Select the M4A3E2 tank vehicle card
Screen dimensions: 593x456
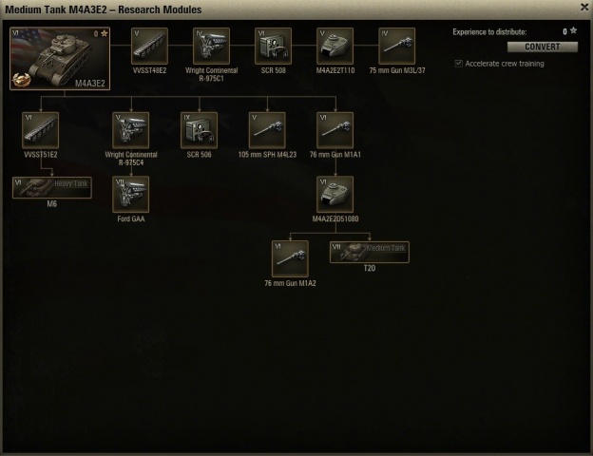(60, 58)
